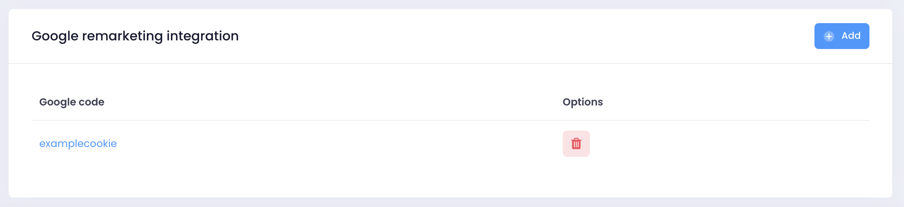
Task: Add a new Google remarketing code
Action: [842, 36]
